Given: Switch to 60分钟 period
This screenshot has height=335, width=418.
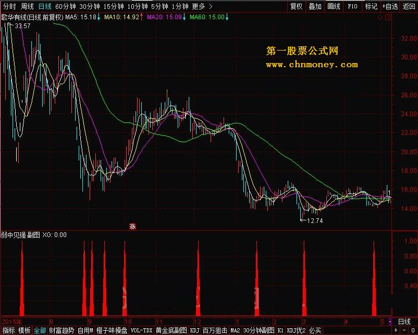Looking at the screenshot, I should click(x=66, y=6).
